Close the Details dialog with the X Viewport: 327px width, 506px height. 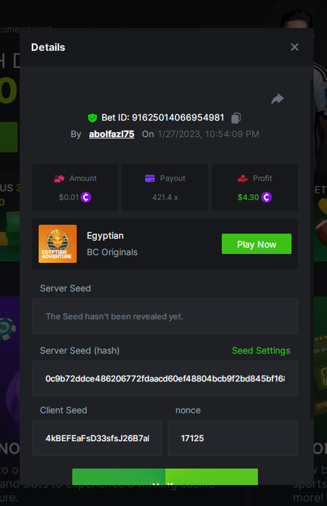(x=295, y=47)
